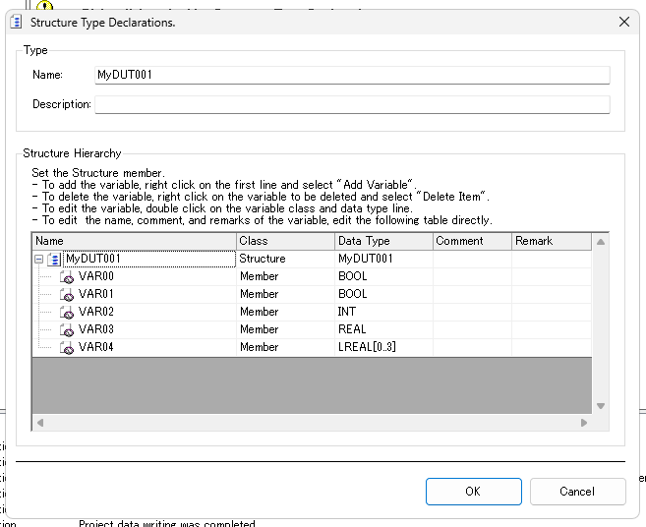This screenshot has height=527, width=646.
Task: Click the MyDUT001 structure icon in tree
Action: [x=54, y=260]
